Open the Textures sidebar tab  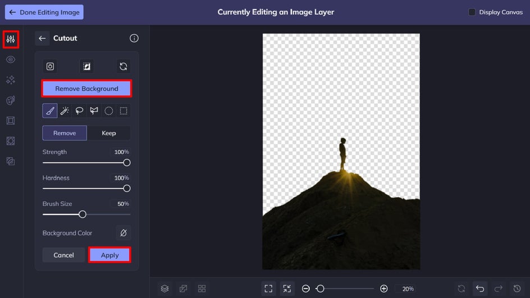[11, 161]
